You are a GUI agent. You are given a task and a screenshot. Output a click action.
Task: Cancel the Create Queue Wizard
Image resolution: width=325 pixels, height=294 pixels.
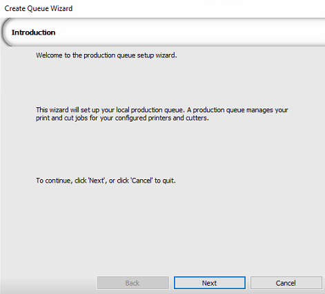tap(286, 283)
